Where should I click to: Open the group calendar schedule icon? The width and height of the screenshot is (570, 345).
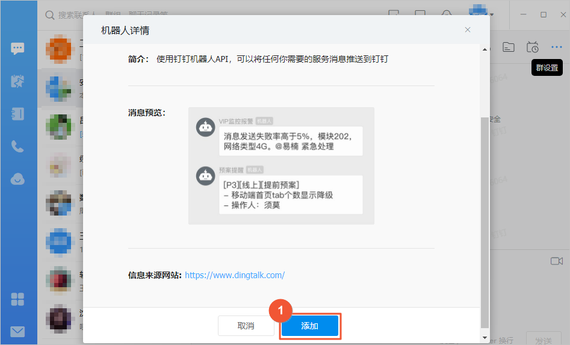click(533, 47)
